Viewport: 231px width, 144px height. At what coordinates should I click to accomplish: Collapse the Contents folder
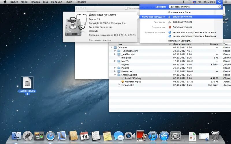(x=111, y=48)
